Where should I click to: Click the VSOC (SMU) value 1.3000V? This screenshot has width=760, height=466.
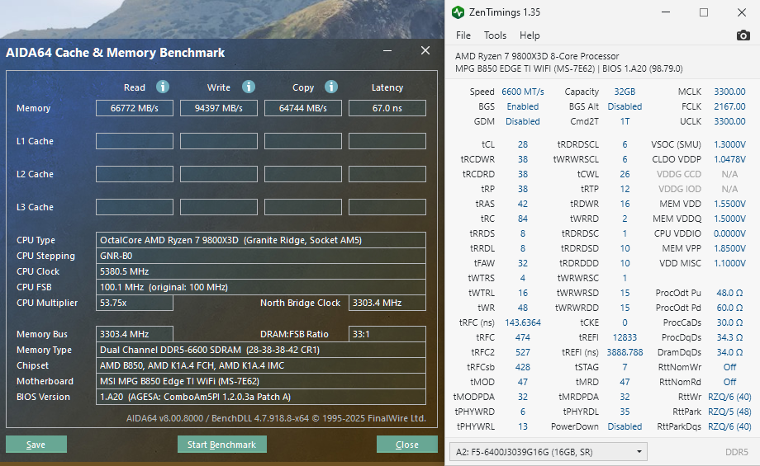pyautogui.click(x=729, y=144)
